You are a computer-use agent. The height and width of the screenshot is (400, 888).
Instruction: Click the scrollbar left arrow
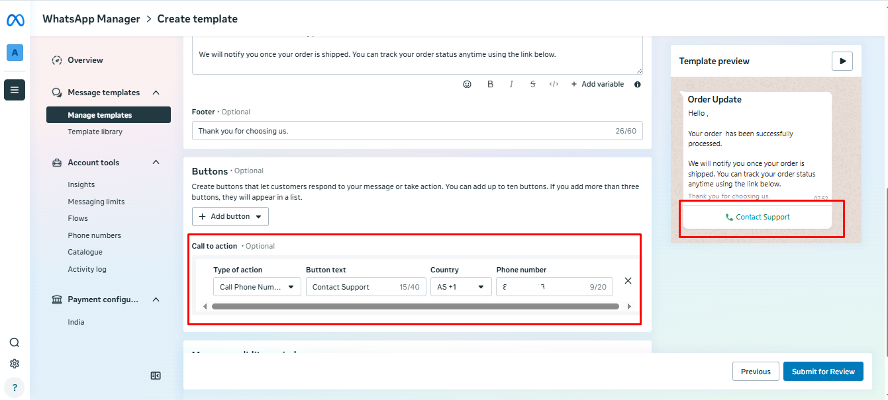[x=205, y=306]
